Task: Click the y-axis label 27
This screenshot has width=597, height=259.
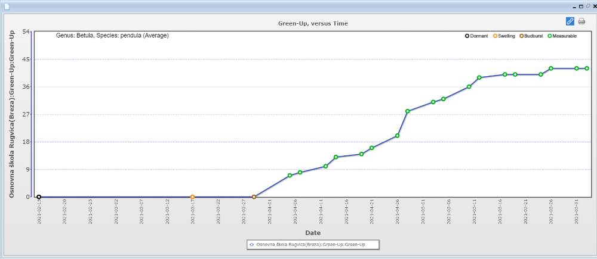Action: (26, 114)
